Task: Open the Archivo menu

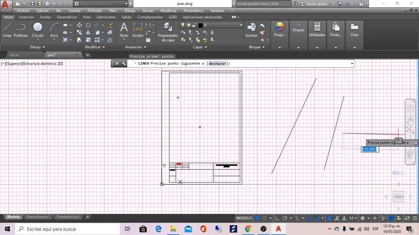Action: tap(23, 10)
